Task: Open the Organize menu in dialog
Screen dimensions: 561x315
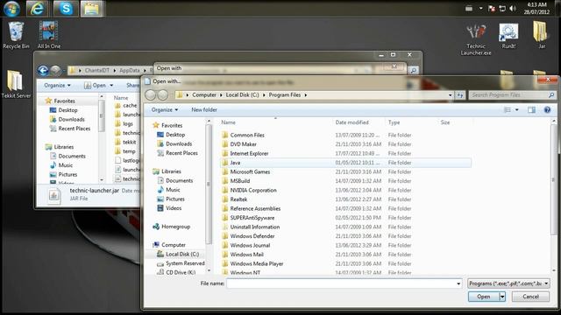Action: tap(165, 109)
